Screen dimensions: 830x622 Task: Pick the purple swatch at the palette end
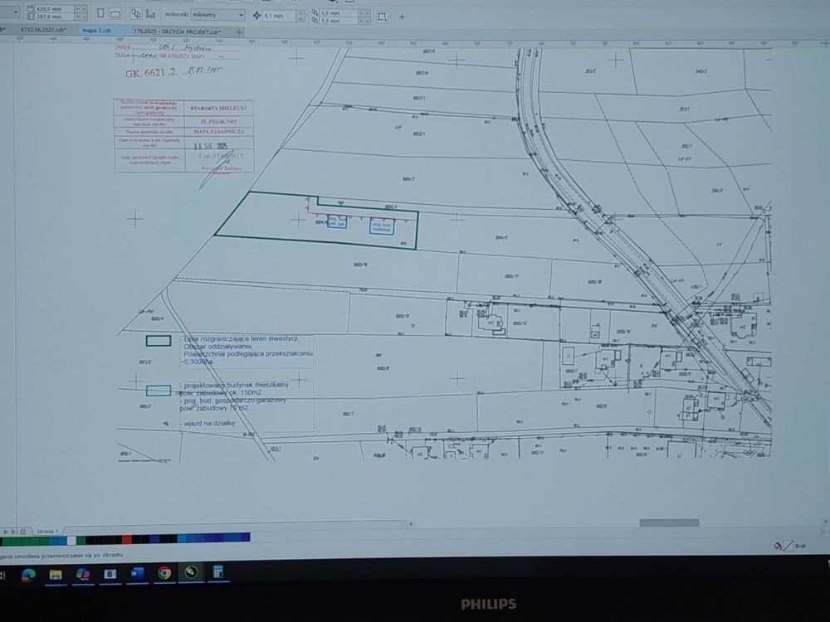coord(246,537)
